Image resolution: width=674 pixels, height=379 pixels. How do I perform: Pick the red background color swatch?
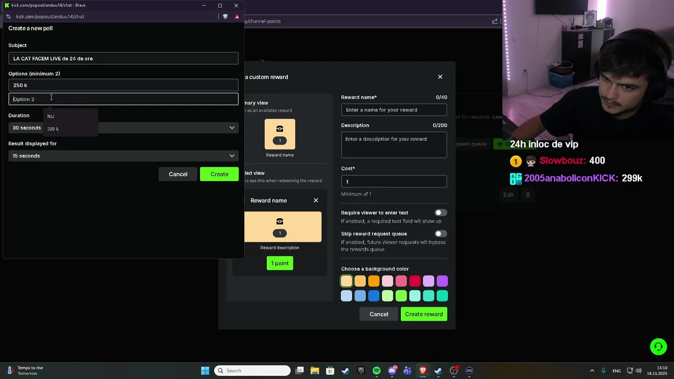pyautogui.click(x=415, y=281)
